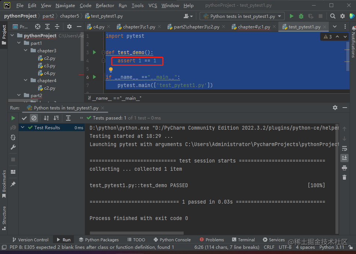This screenshot has height=254, width=356.
Task: Run Python tests with green play button
Action: point(291,16)
